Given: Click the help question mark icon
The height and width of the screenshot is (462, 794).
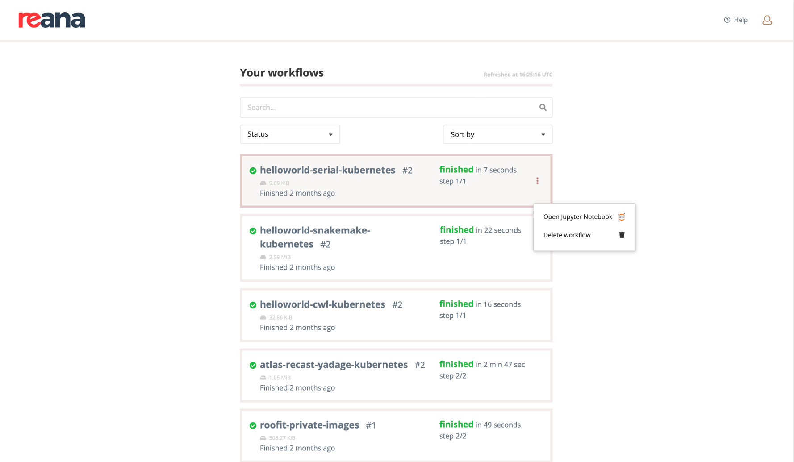Looking at the screenshot, I should click(727, 20).
